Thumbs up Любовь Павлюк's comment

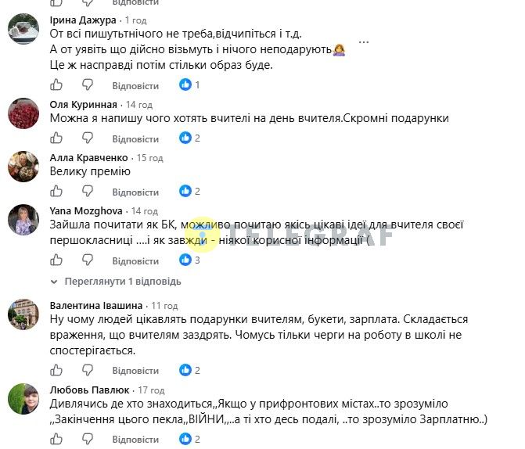56,439
